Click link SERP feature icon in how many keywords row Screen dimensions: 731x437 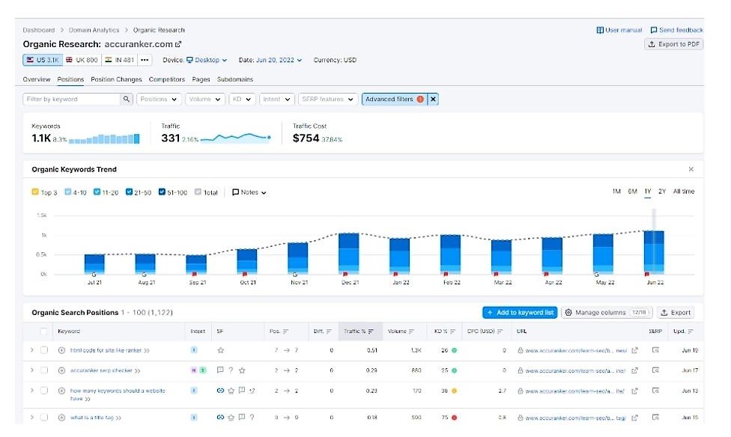tap(220, 391)
